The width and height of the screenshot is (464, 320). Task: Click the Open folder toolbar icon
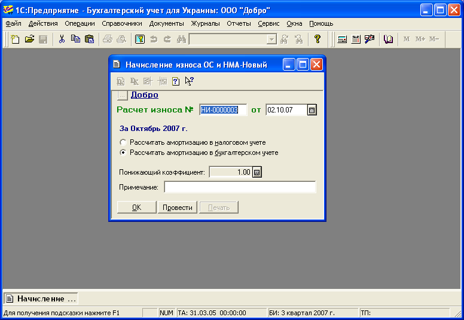coord(29,39)
